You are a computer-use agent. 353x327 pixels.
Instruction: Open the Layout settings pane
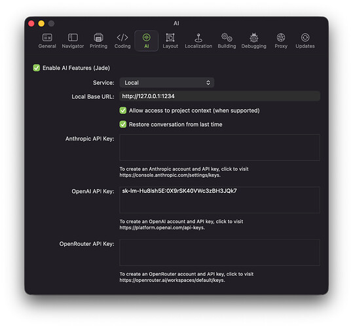170,41
